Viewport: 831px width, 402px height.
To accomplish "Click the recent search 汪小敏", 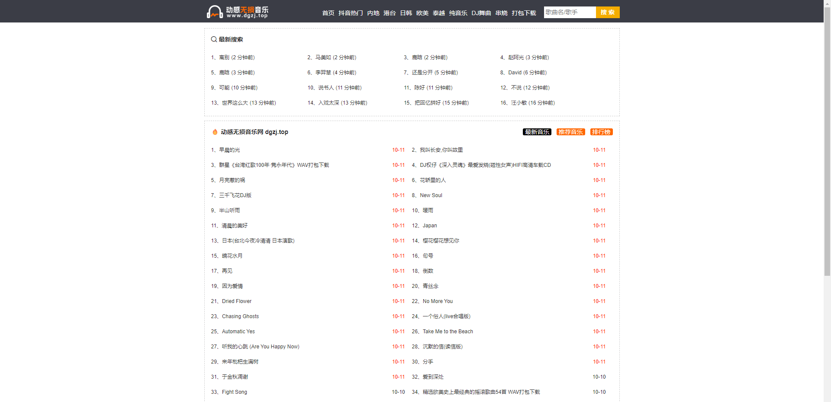I will tap(519, 103).
